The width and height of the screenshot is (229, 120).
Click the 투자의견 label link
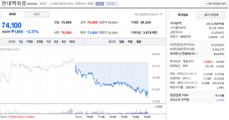click(x=175, y=61)
